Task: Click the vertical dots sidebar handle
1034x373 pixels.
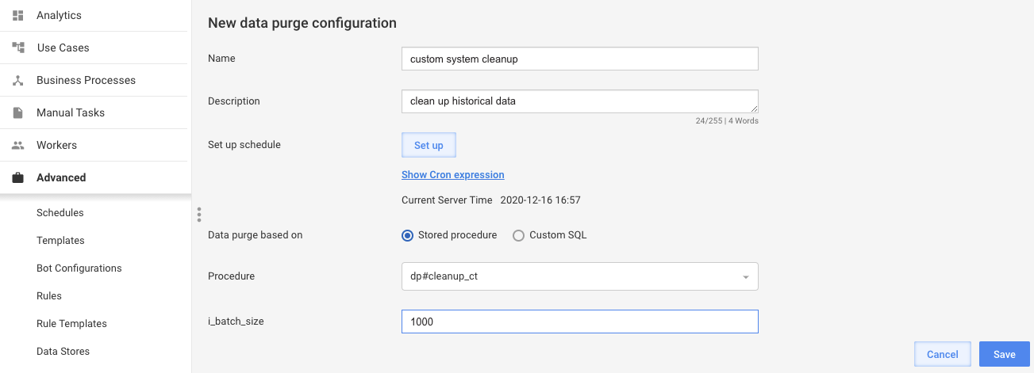Action: [x=199, y=215]
